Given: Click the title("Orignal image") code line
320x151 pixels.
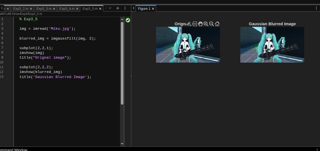Looking at the screenshot, I should click(x=45, y=58).
